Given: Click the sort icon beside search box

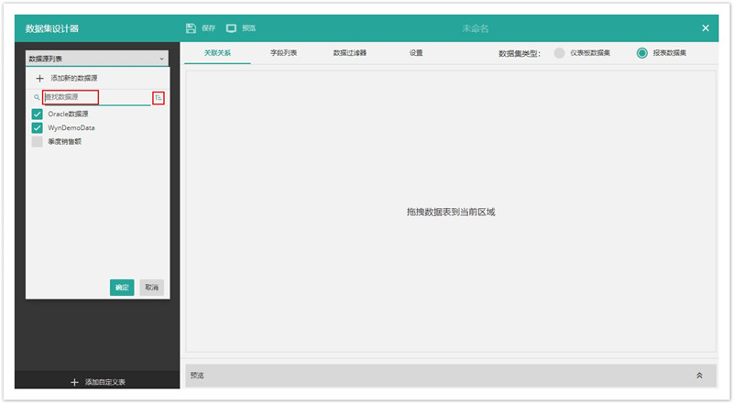Looking at the screenshot, I should tap(159, 97).
